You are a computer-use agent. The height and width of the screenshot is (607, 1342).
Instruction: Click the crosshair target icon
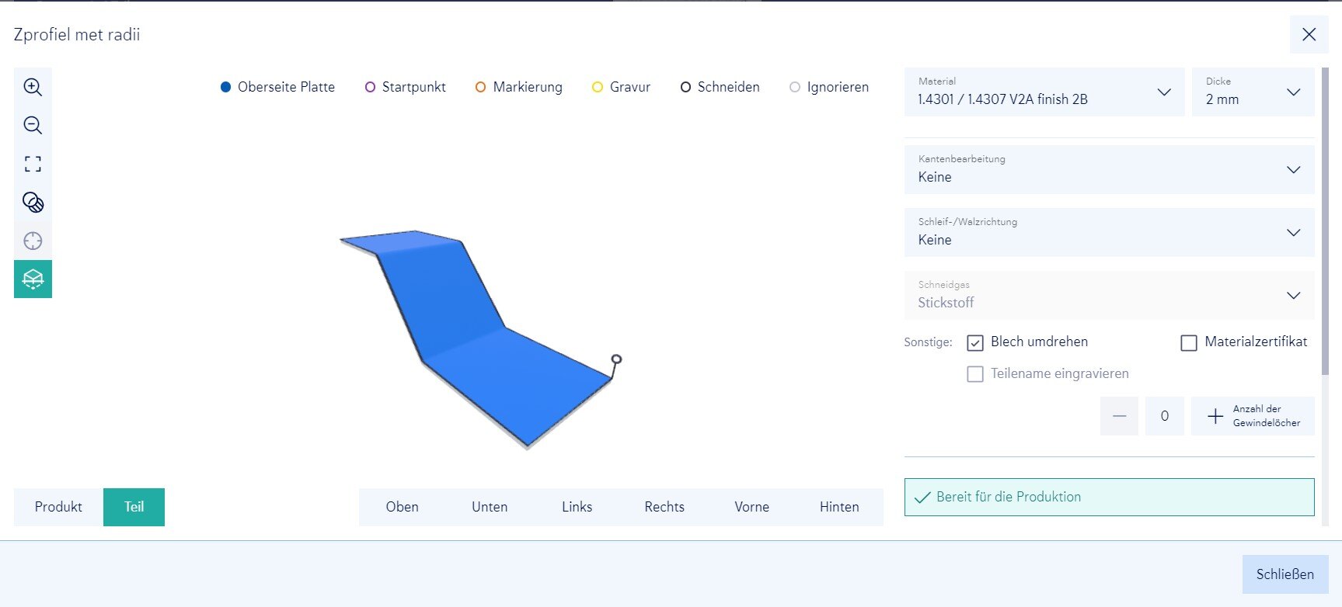33,241
